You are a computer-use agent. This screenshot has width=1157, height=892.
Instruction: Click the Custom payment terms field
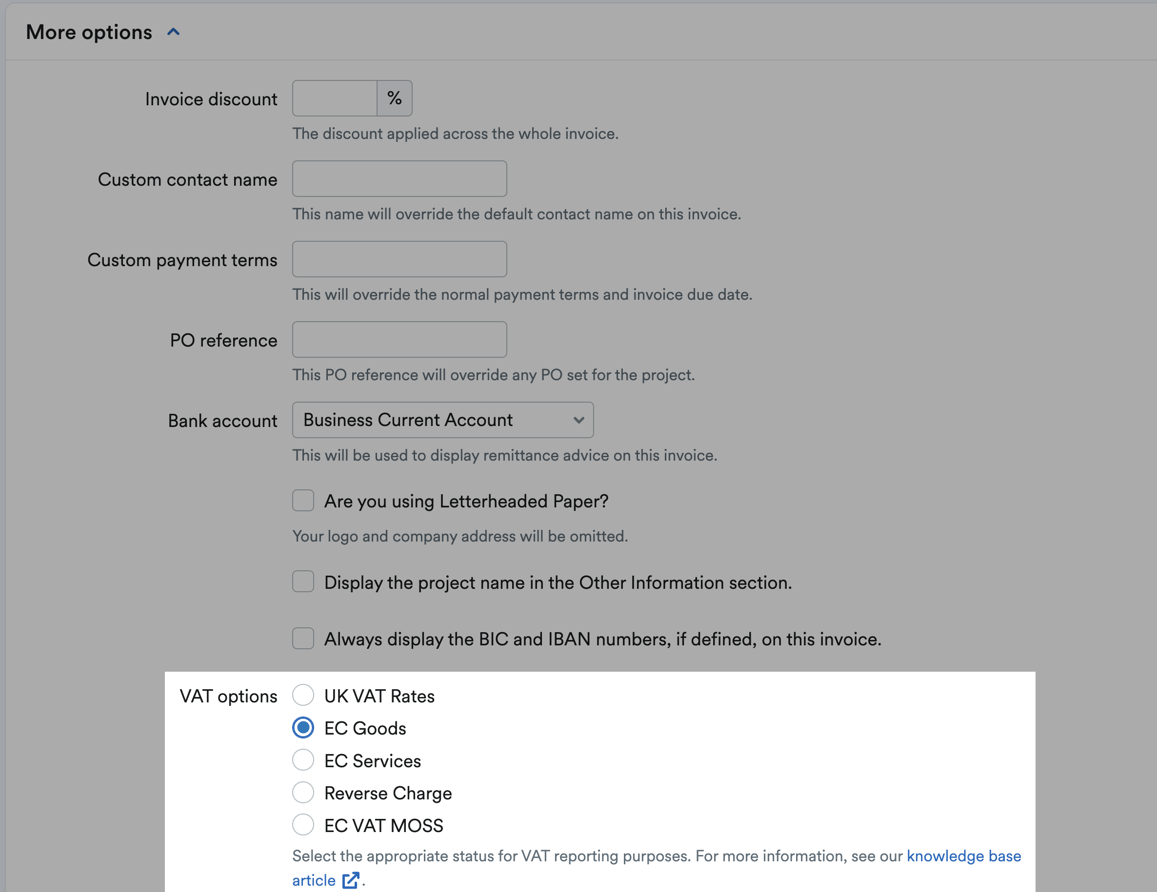[x=399, y=259]
